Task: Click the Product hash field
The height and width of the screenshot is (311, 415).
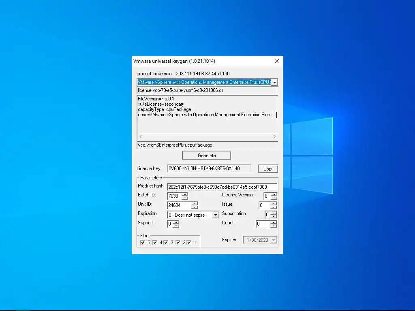Action: (x=222, y=187)
